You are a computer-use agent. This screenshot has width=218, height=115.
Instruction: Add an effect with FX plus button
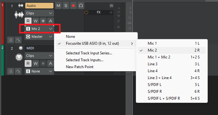[x=111, y=12]
